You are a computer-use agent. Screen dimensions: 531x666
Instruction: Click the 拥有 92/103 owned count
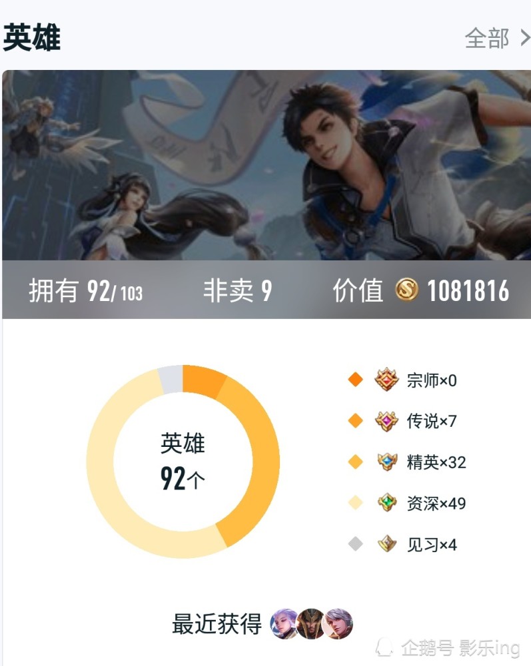click(x=86, y=290)
